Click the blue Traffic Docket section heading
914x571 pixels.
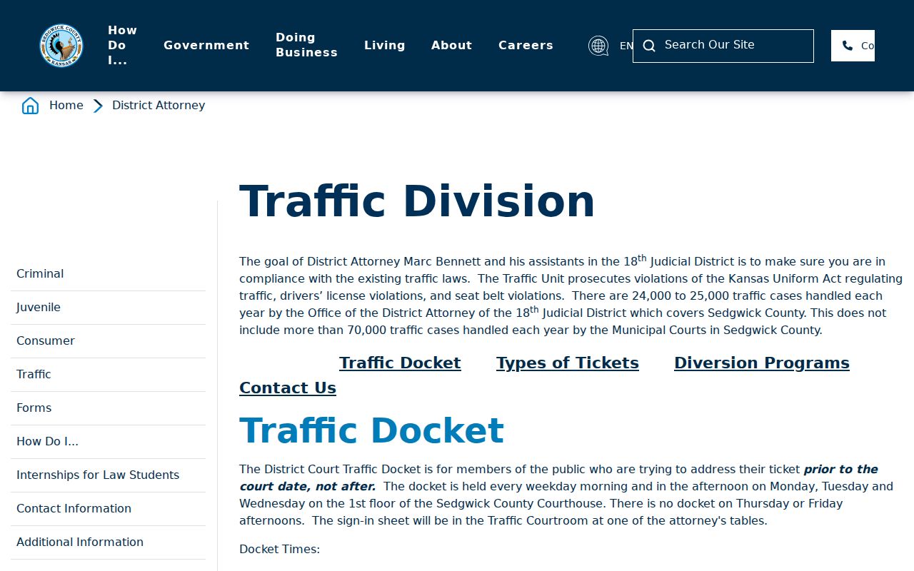click(x=371, y=430)
